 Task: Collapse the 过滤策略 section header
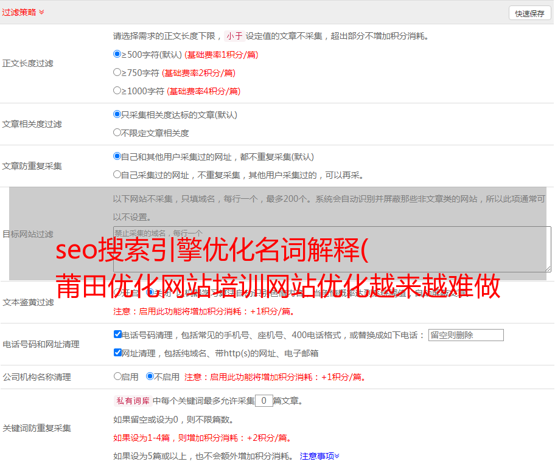point(23,12)
